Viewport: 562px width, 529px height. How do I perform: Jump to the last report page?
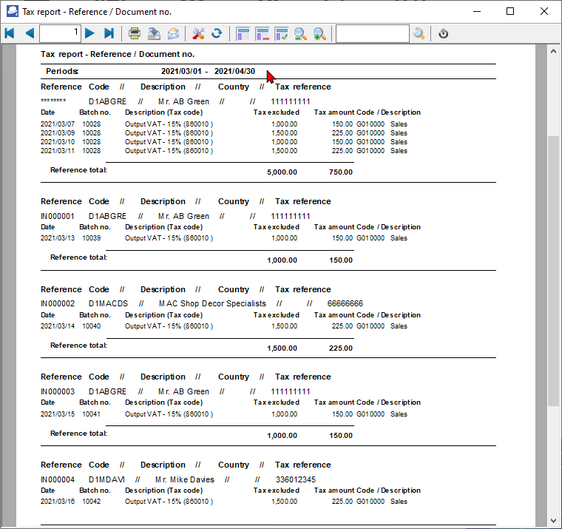click(109, 33)
